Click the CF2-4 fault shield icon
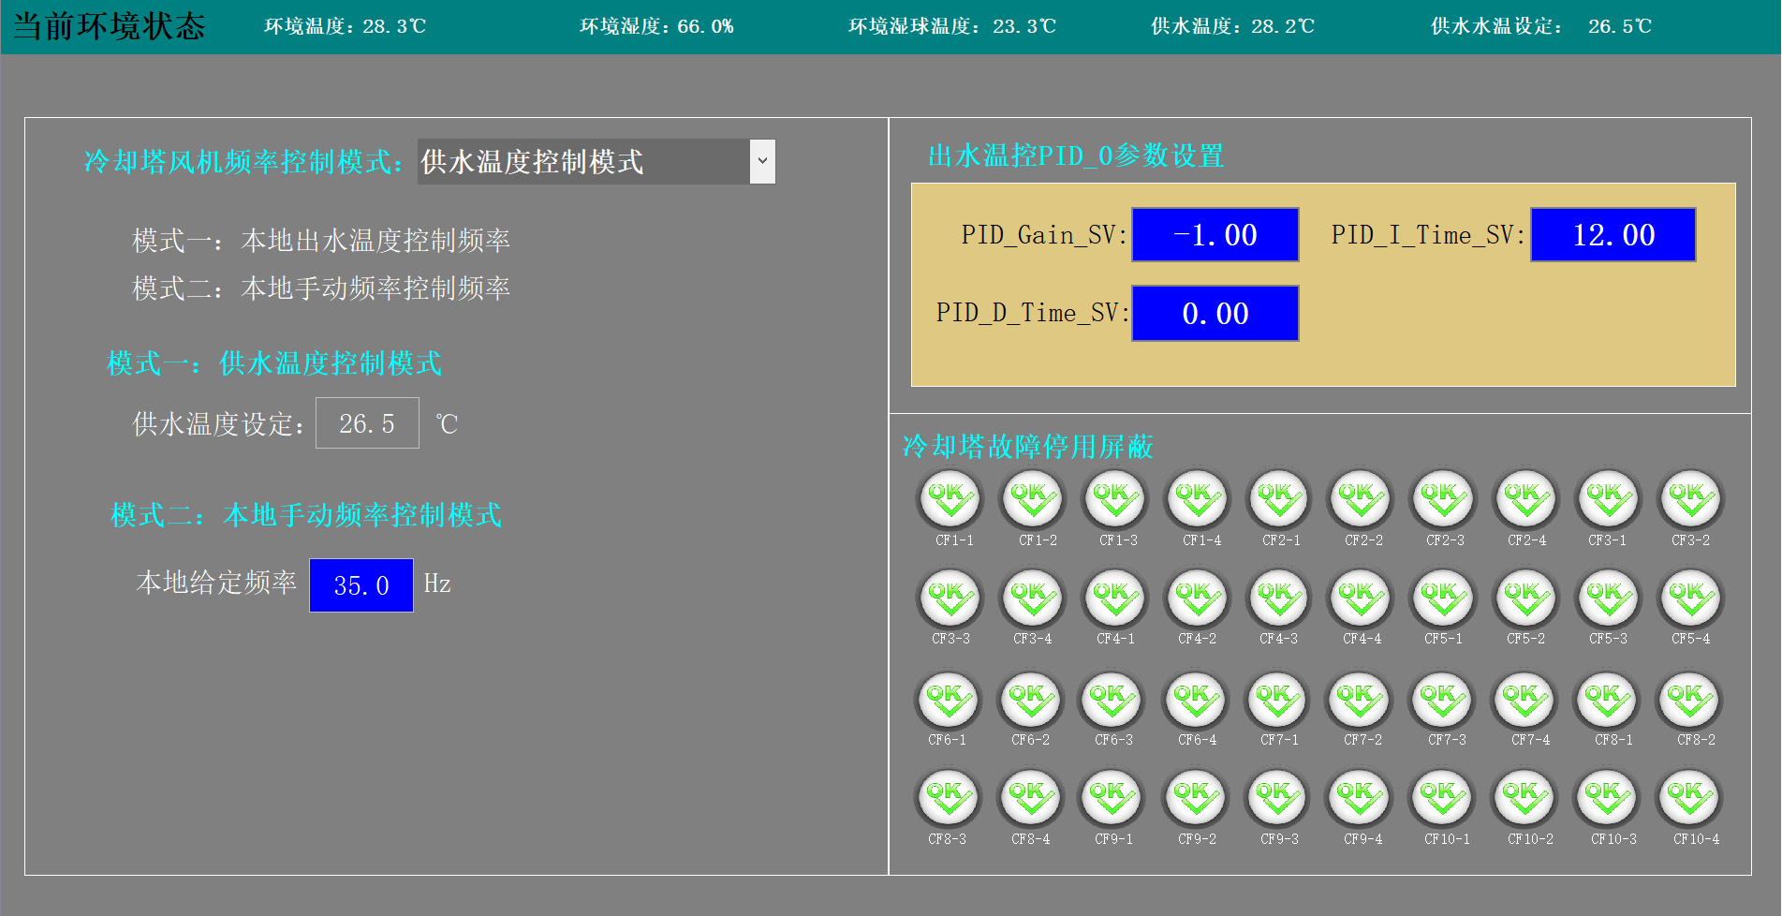The height and width of the screenshot is (916, 1782). pyautogui.click(x=1526, y=499)
